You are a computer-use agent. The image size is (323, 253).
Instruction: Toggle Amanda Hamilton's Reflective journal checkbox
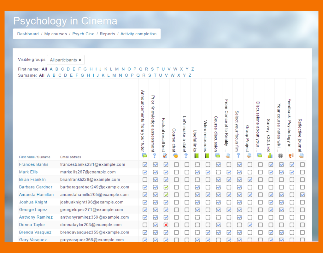tap(302, 195)
